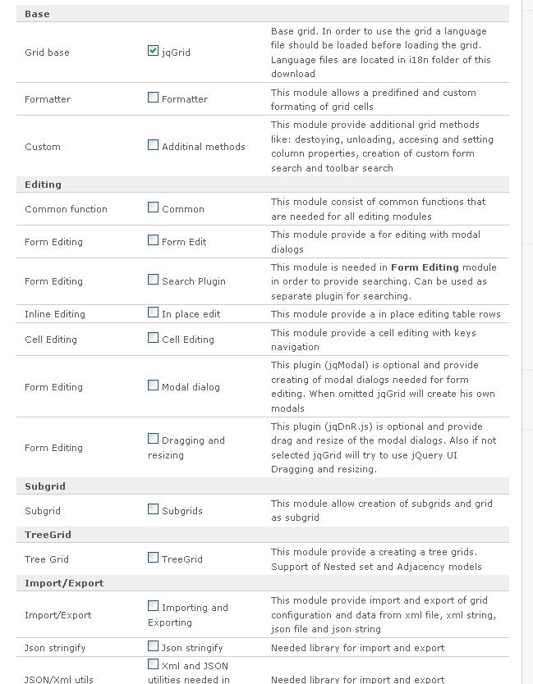
Task: Click the Editing section header
Action: [43, 185]
